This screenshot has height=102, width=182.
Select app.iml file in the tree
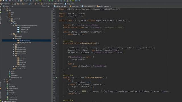12,73
